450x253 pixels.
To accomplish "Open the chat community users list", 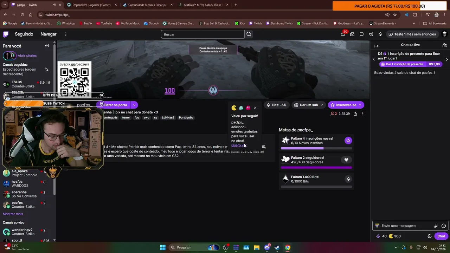I will tap(444, 45).
